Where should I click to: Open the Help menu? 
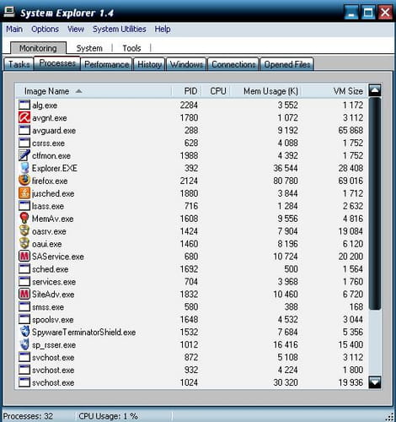163,29
